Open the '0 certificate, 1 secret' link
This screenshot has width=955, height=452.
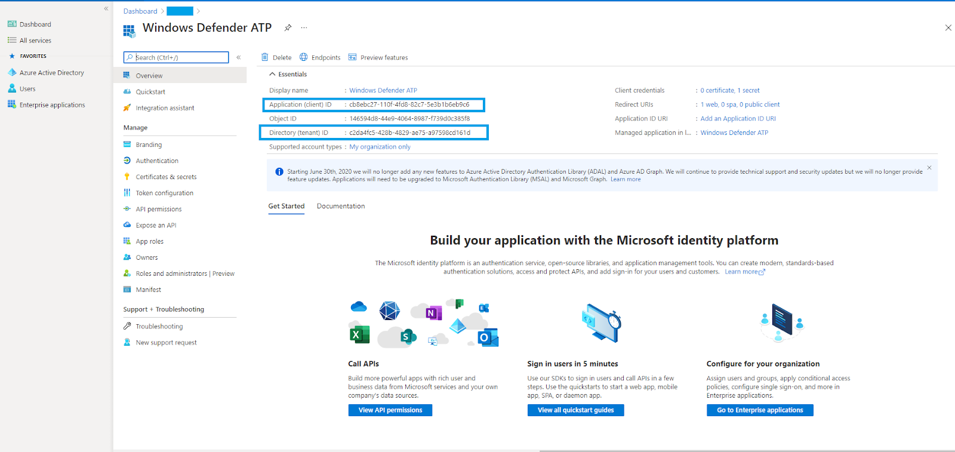tap(730, 91)
